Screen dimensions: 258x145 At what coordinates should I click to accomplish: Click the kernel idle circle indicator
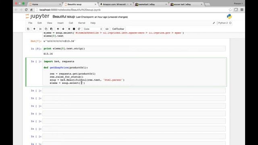pos(230,23)
